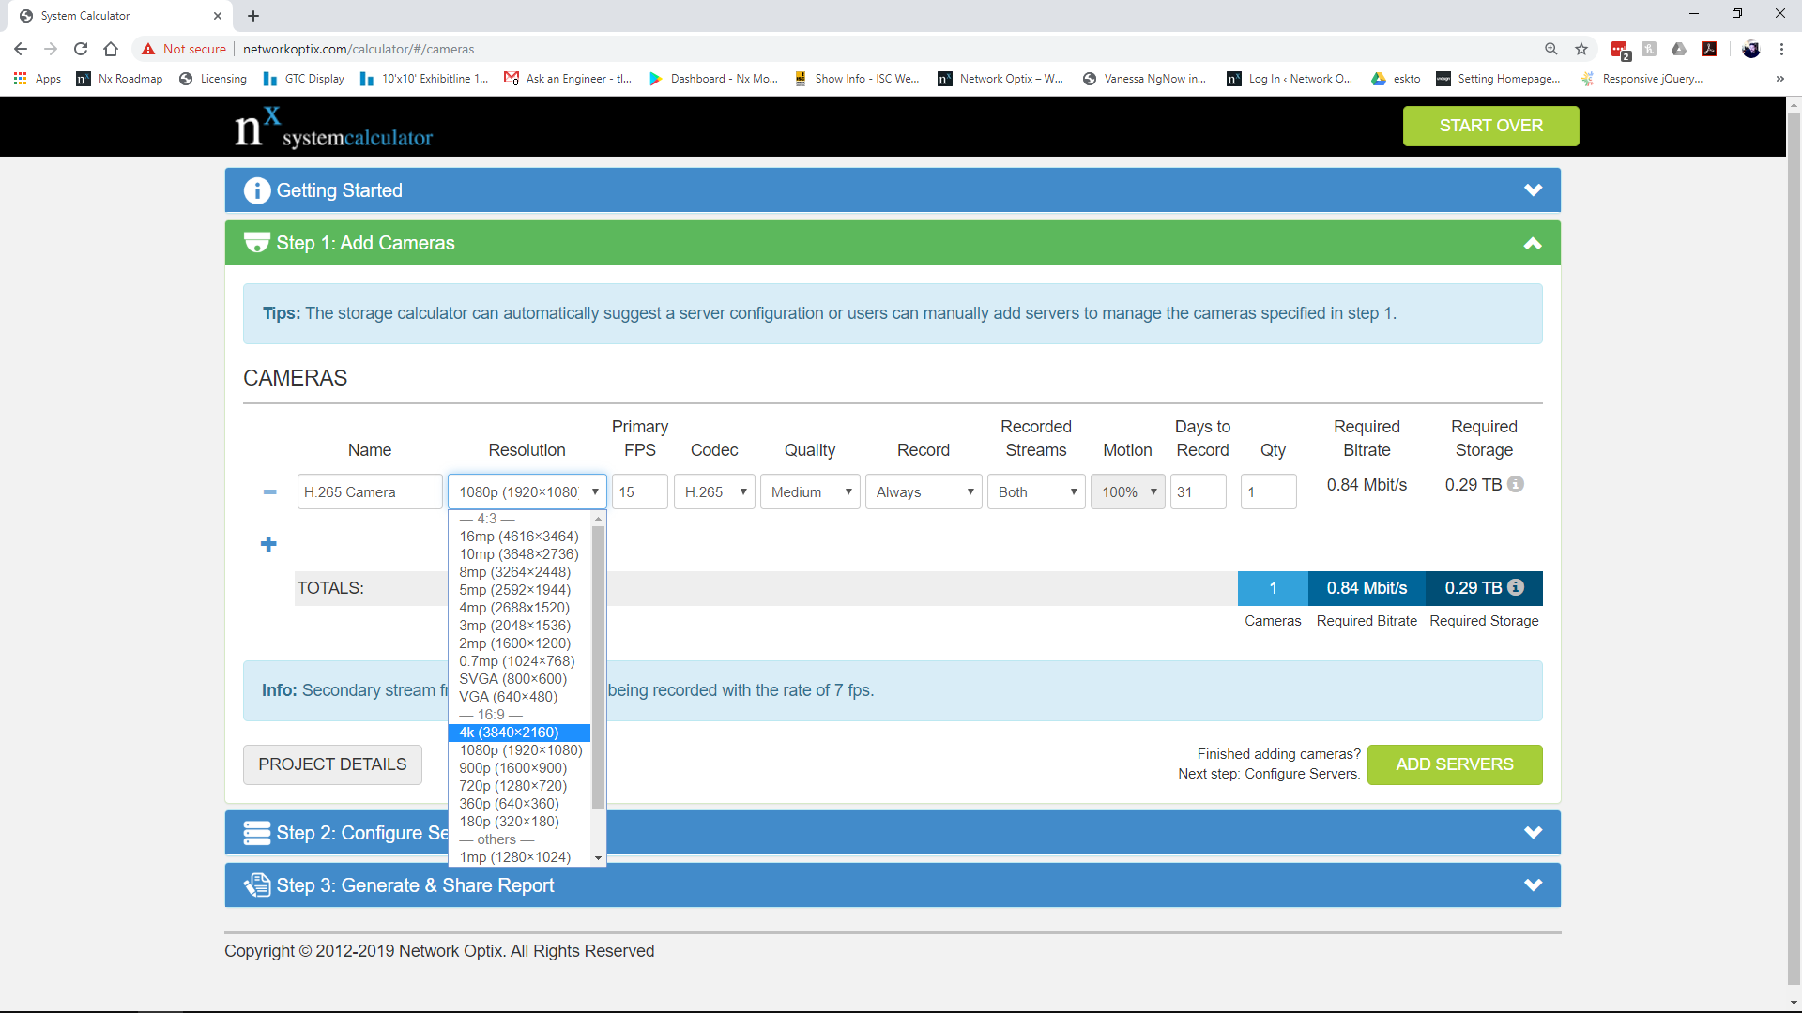The width and height of the screenshot is (1802, 1013).
Task: Click the totals storage info icon
Action: pos(1516,587)
